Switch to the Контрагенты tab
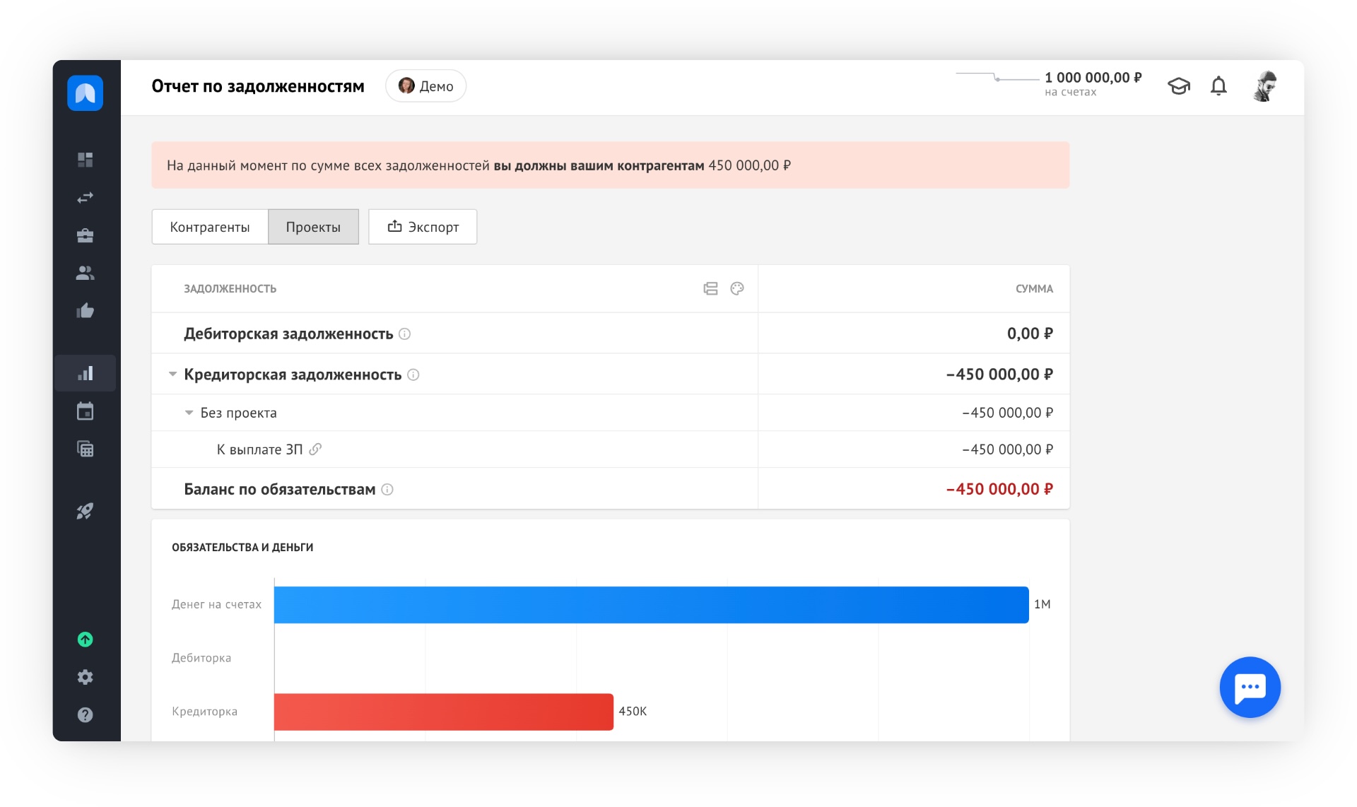1357x807 pixels. (x=210, y=227)
